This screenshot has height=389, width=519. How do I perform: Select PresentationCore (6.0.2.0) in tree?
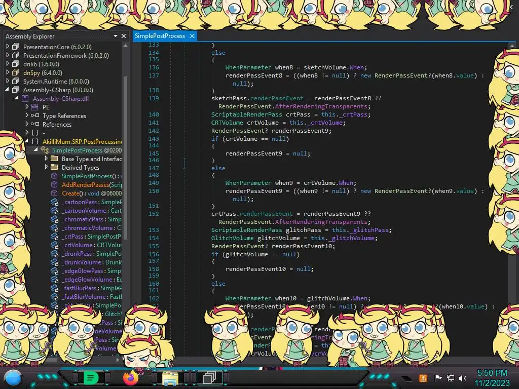[57, 47]
